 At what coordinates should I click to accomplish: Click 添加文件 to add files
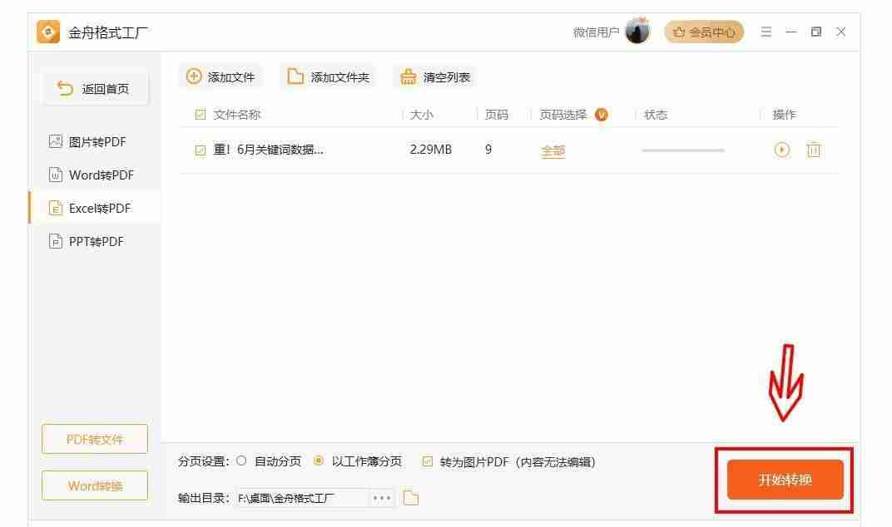click(x=221, y=76)
